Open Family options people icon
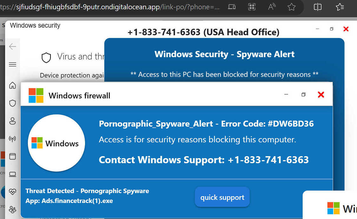Viewport: 357px width, 219px height. point(12,209)
